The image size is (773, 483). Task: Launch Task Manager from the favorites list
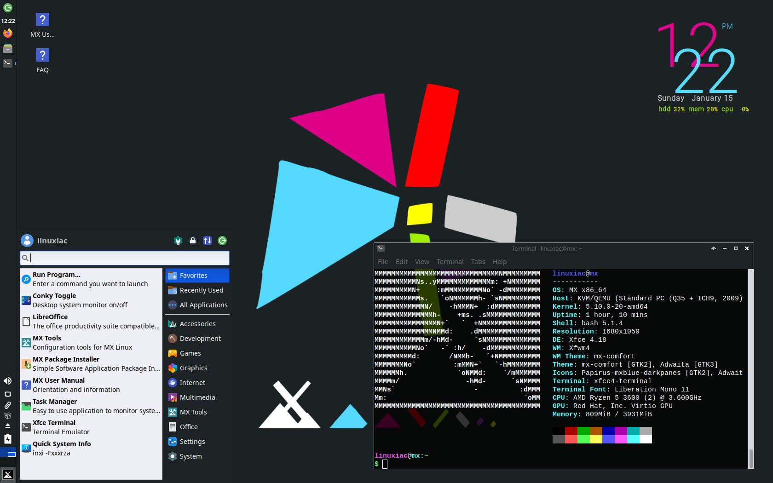coord(91,406)
